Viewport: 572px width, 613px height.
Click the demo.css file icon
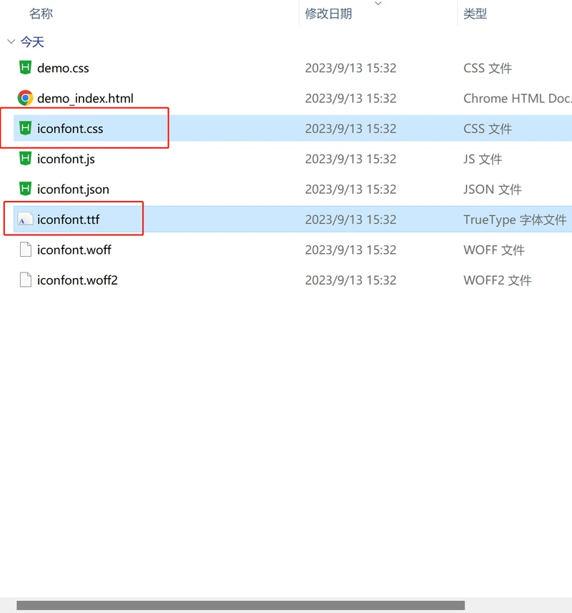26,68
